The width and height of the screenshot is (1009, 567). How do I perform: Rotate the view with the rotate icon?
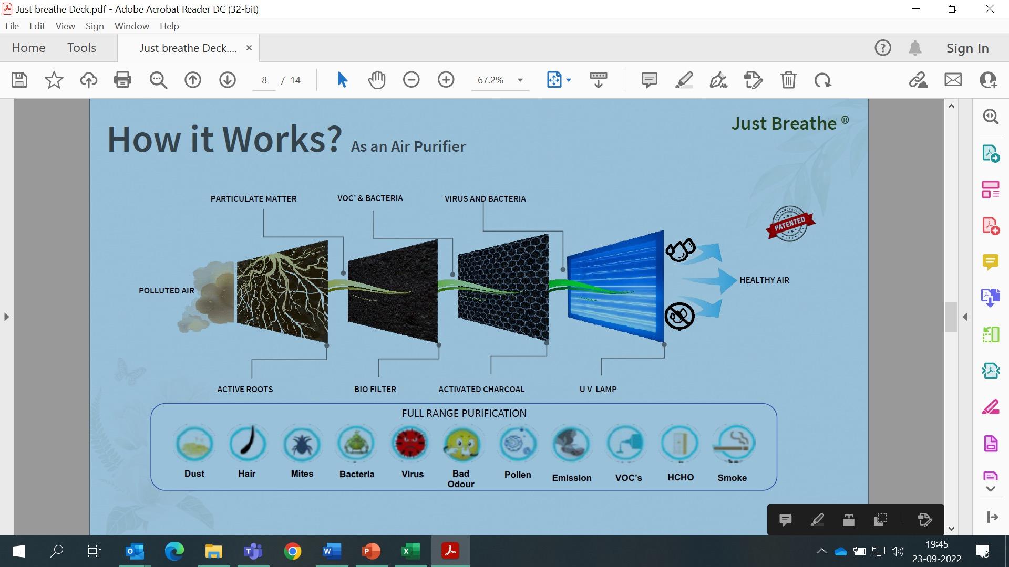click(822, 80)
